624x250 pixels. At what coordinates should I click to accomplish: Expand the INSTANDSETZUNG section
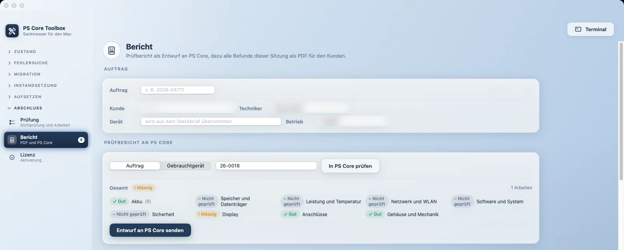point(32,85)
